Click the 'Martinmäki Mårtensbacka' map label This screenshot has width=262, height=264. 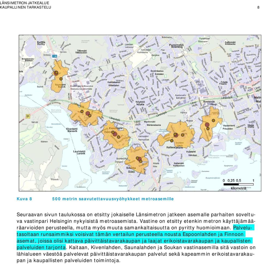(153, 123)
